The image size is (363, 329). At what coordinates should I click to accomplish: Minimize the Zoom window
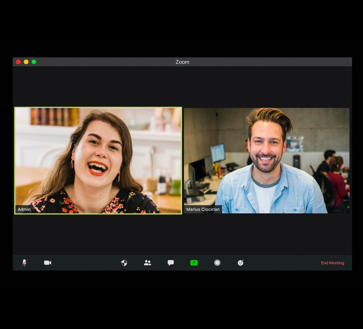pyautogui.click(x=26, y=62)
